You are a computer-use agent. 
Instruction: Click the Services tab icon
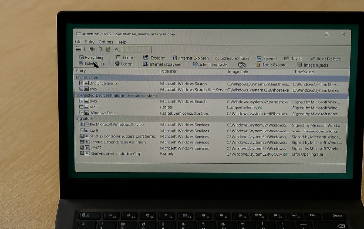tap(259, 59)
